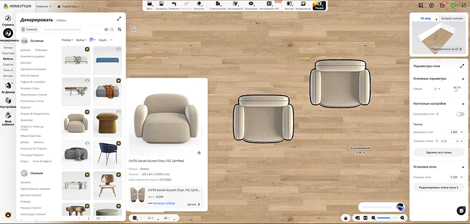Open the Посмотреть eye icon menu

[251, 5]
